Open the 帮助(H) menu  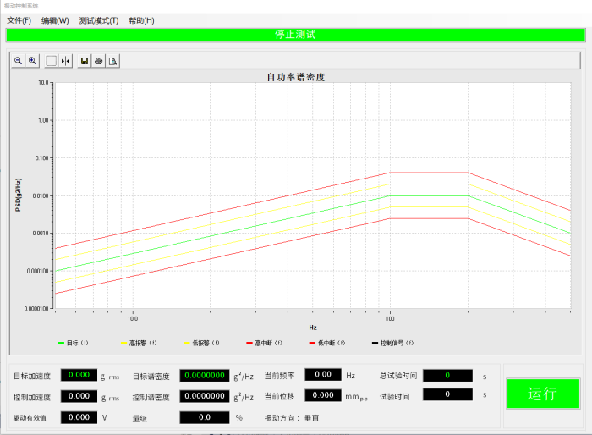tap(141, 20)
